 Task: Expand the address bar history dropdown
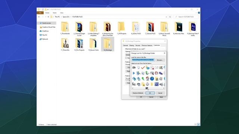click(x=166, y=17)
